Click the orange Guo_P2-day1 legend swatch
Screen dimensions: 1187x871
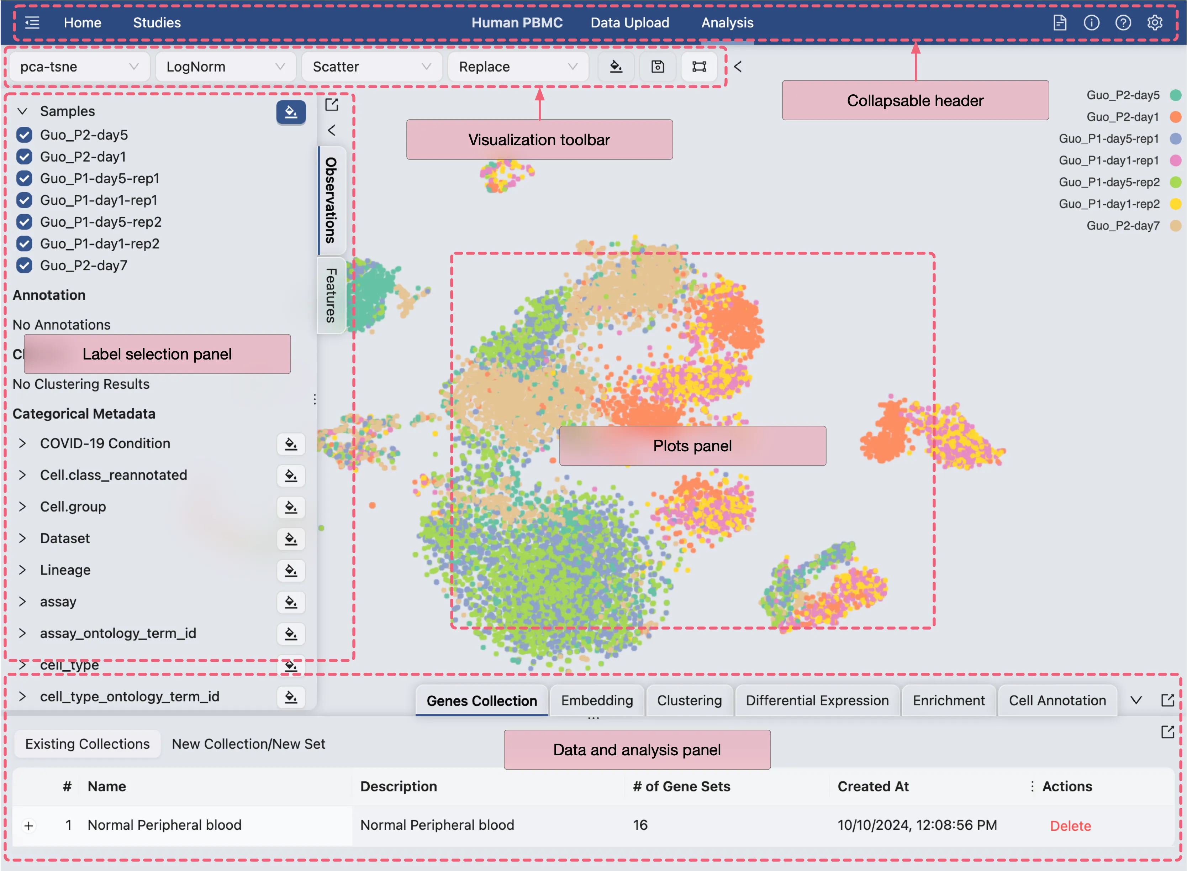click(1175, 116)
